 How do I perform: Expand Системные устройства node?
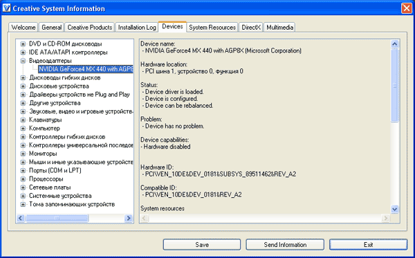tap(23, 196)
